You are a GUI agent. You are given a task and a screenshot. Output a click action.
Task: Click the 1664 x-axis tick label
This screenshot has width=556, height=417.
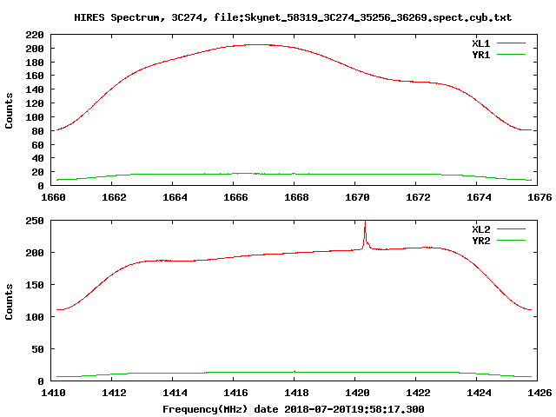pos(175,197)
